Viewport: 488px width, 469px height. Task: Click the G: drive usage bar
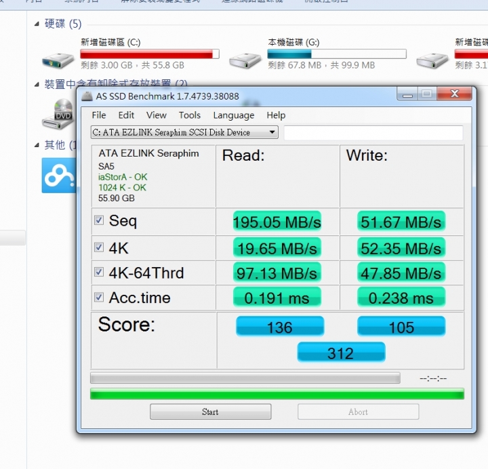coord(337,54)
